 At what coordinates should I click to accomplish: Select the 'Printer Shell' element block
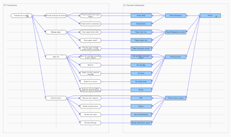[141, 16]
